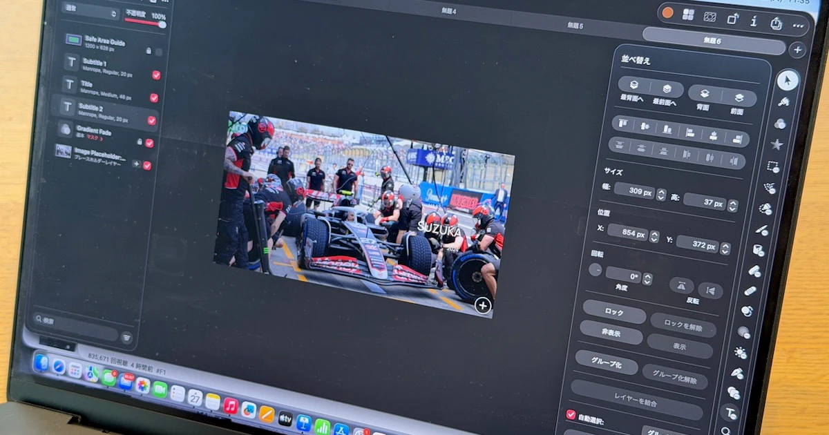The width and height of the screenshot is (829, 435).
Task: Open the color adjustments tool
Action: 780,124
